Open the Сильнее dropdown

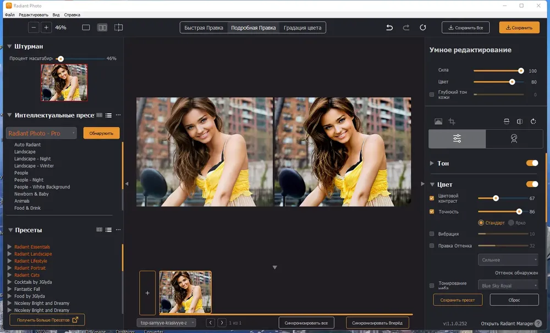coord(508,260)
